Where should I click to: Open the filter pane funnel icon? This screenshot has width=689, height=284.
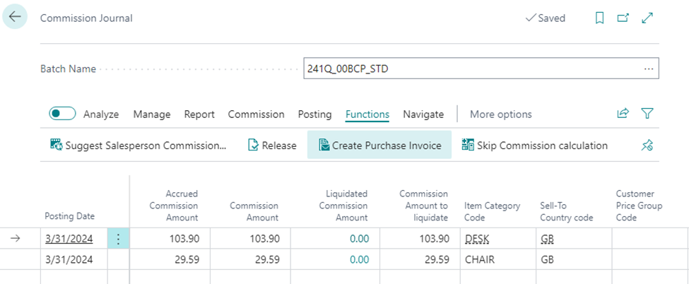(x=647, y=114)
